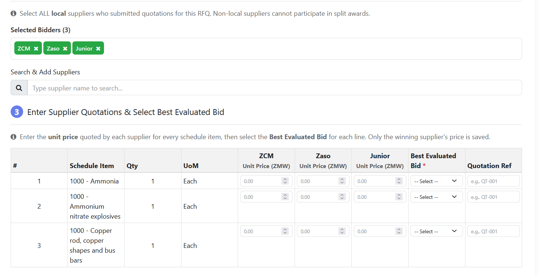The height and width of the screenshot is (275, 539).
Task: Click ZCM price spinner for Ammonia row
Action: click(285, 181)
